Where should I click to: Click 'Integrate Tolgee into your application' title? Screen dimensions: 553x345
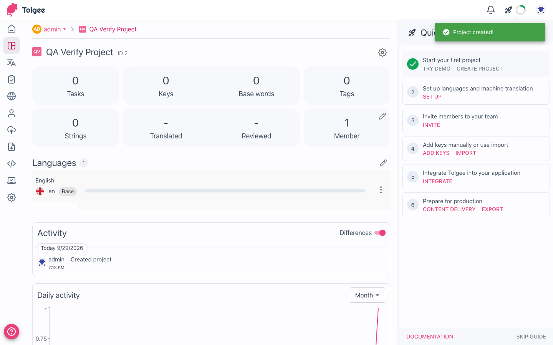[472, 173]
